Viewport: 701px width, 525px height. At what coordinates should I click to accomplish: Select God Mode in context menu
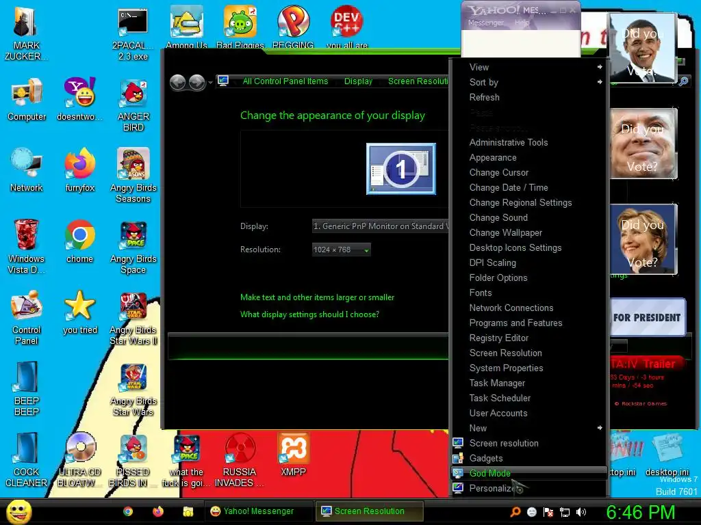click(x=529, y=473)
